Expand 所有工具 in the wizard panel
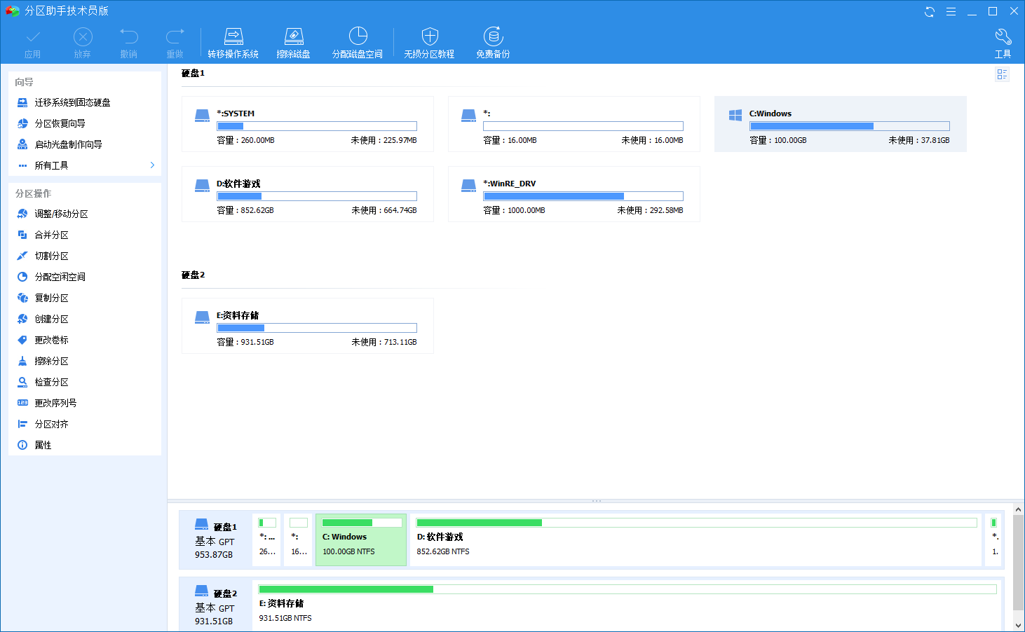This screenshot has width=1025, height=632. 85,165
